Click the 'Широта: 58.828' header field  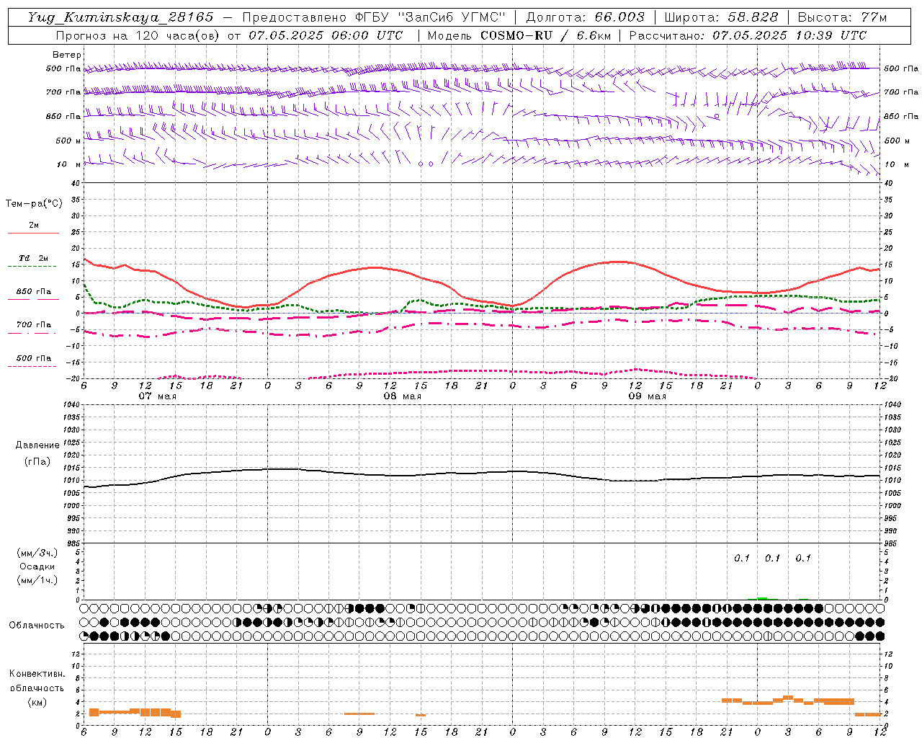click(x=721, y=17)
